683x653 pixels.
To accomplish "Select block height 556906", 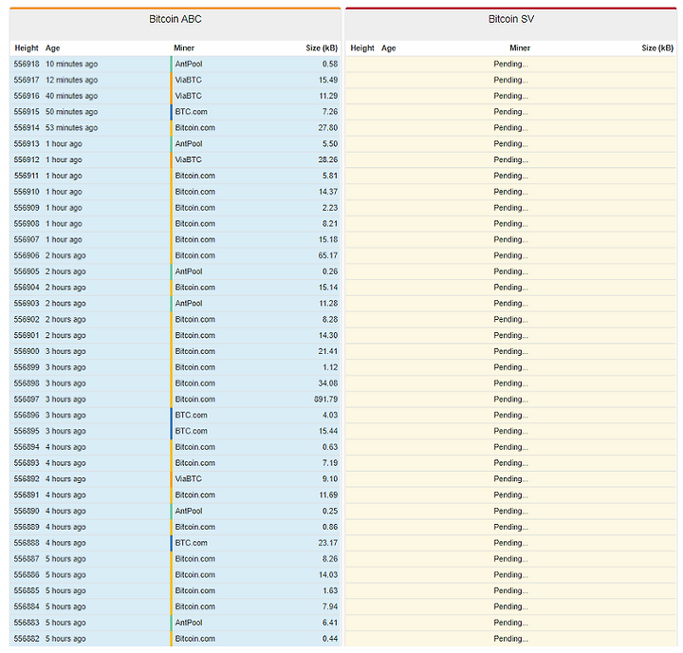I will tap(27, 256).
